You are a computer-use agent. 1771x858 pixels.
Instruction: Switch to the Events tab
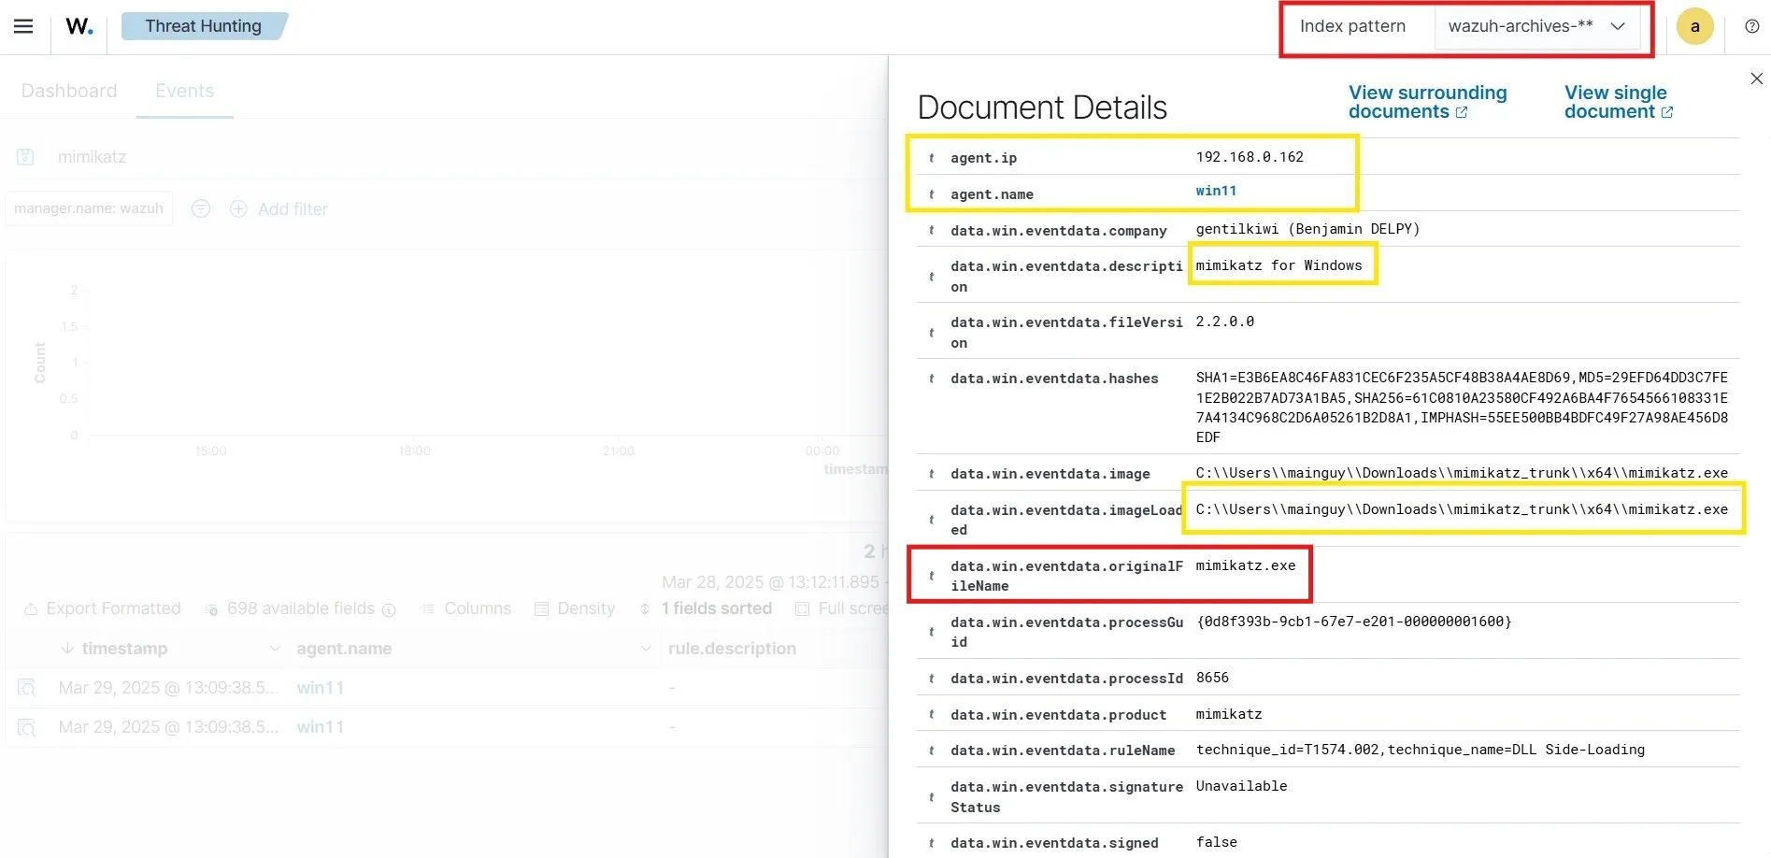[x=184, y=91]
